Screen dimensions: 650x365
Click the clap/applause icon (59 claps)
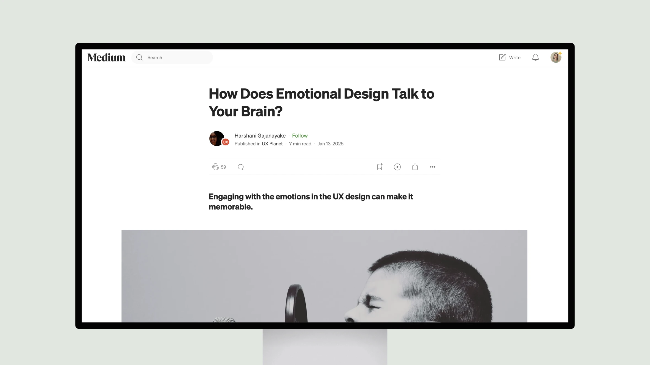(215, 167)
